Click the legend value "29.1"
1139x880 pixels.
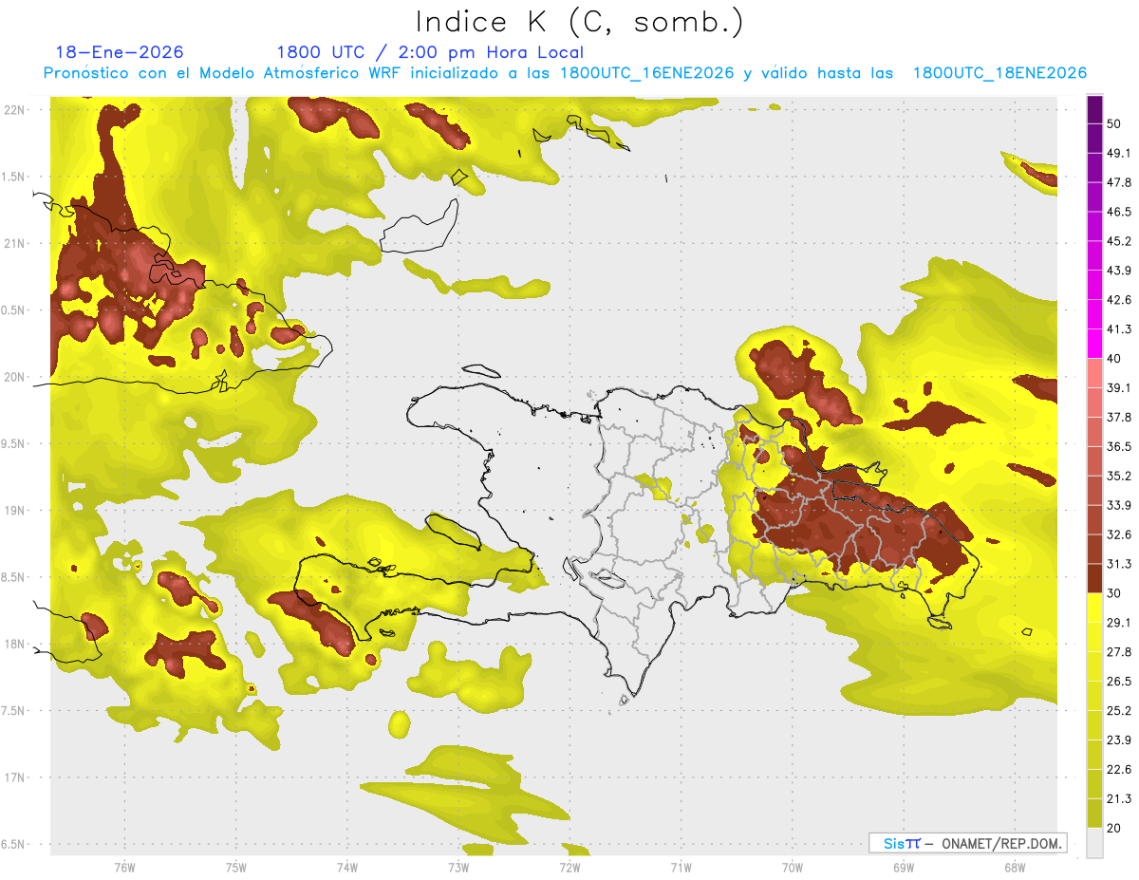1119,623
